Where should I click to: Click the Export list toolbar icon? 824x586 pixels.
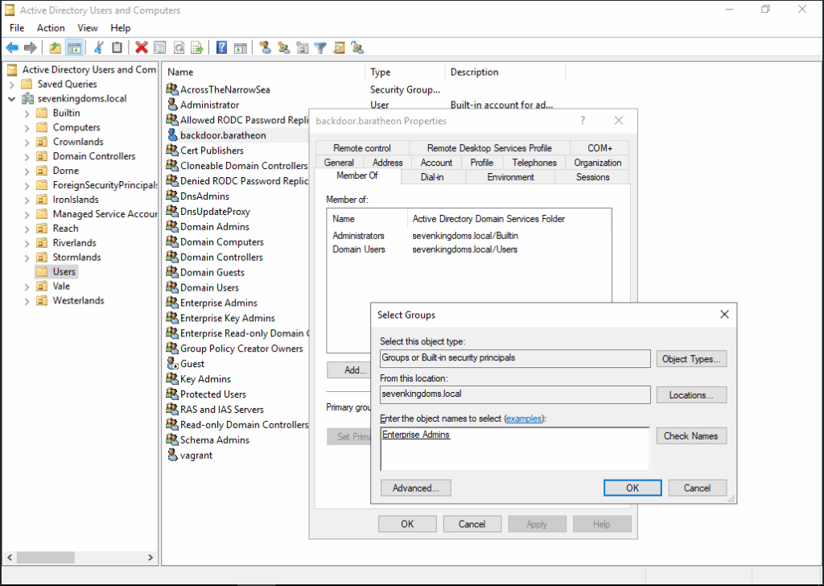197,48
